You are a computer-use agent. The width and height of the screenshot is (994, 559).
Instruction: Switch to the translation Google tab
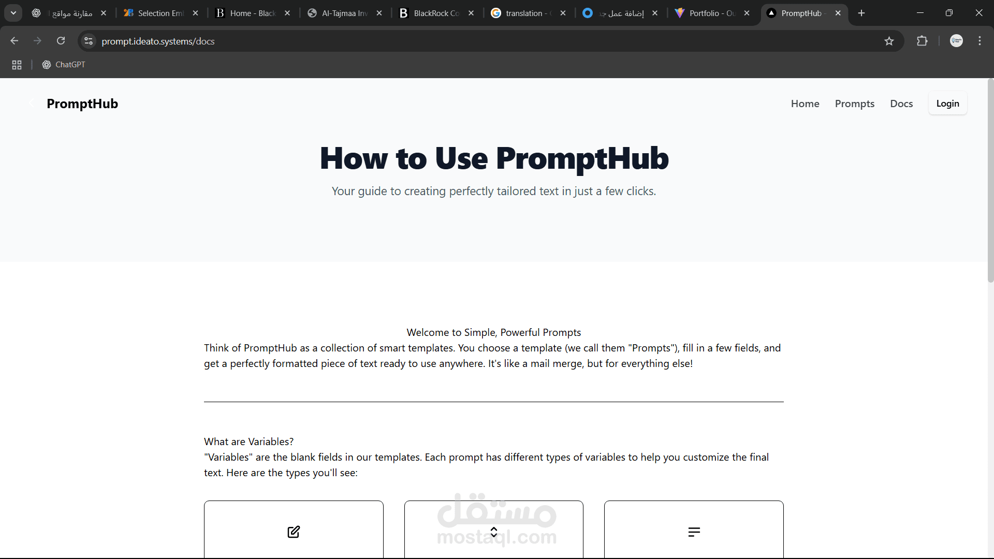(x=522, y=13)
